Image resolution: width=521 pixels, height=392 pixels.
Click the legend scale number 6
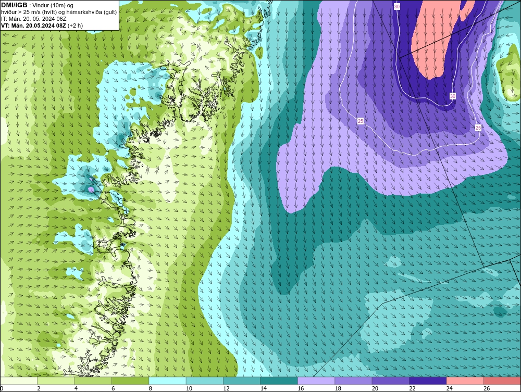click(x=113, y=388)
